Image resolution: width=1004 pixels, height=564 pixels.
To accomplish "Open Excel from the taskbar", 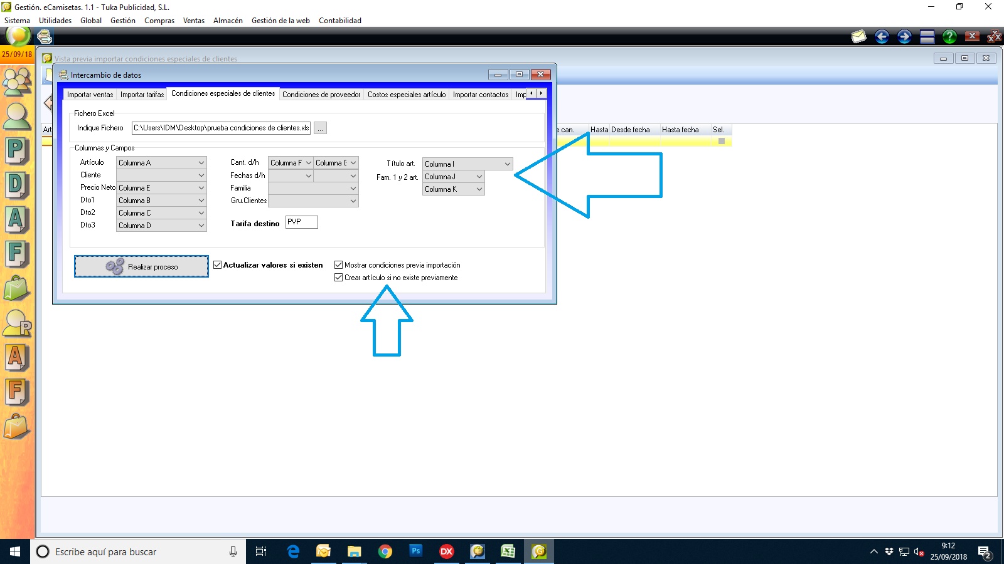I will coord(508,551).
